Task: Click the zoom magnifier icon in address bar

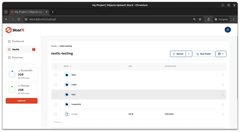Action: click(x=194, y=19)
